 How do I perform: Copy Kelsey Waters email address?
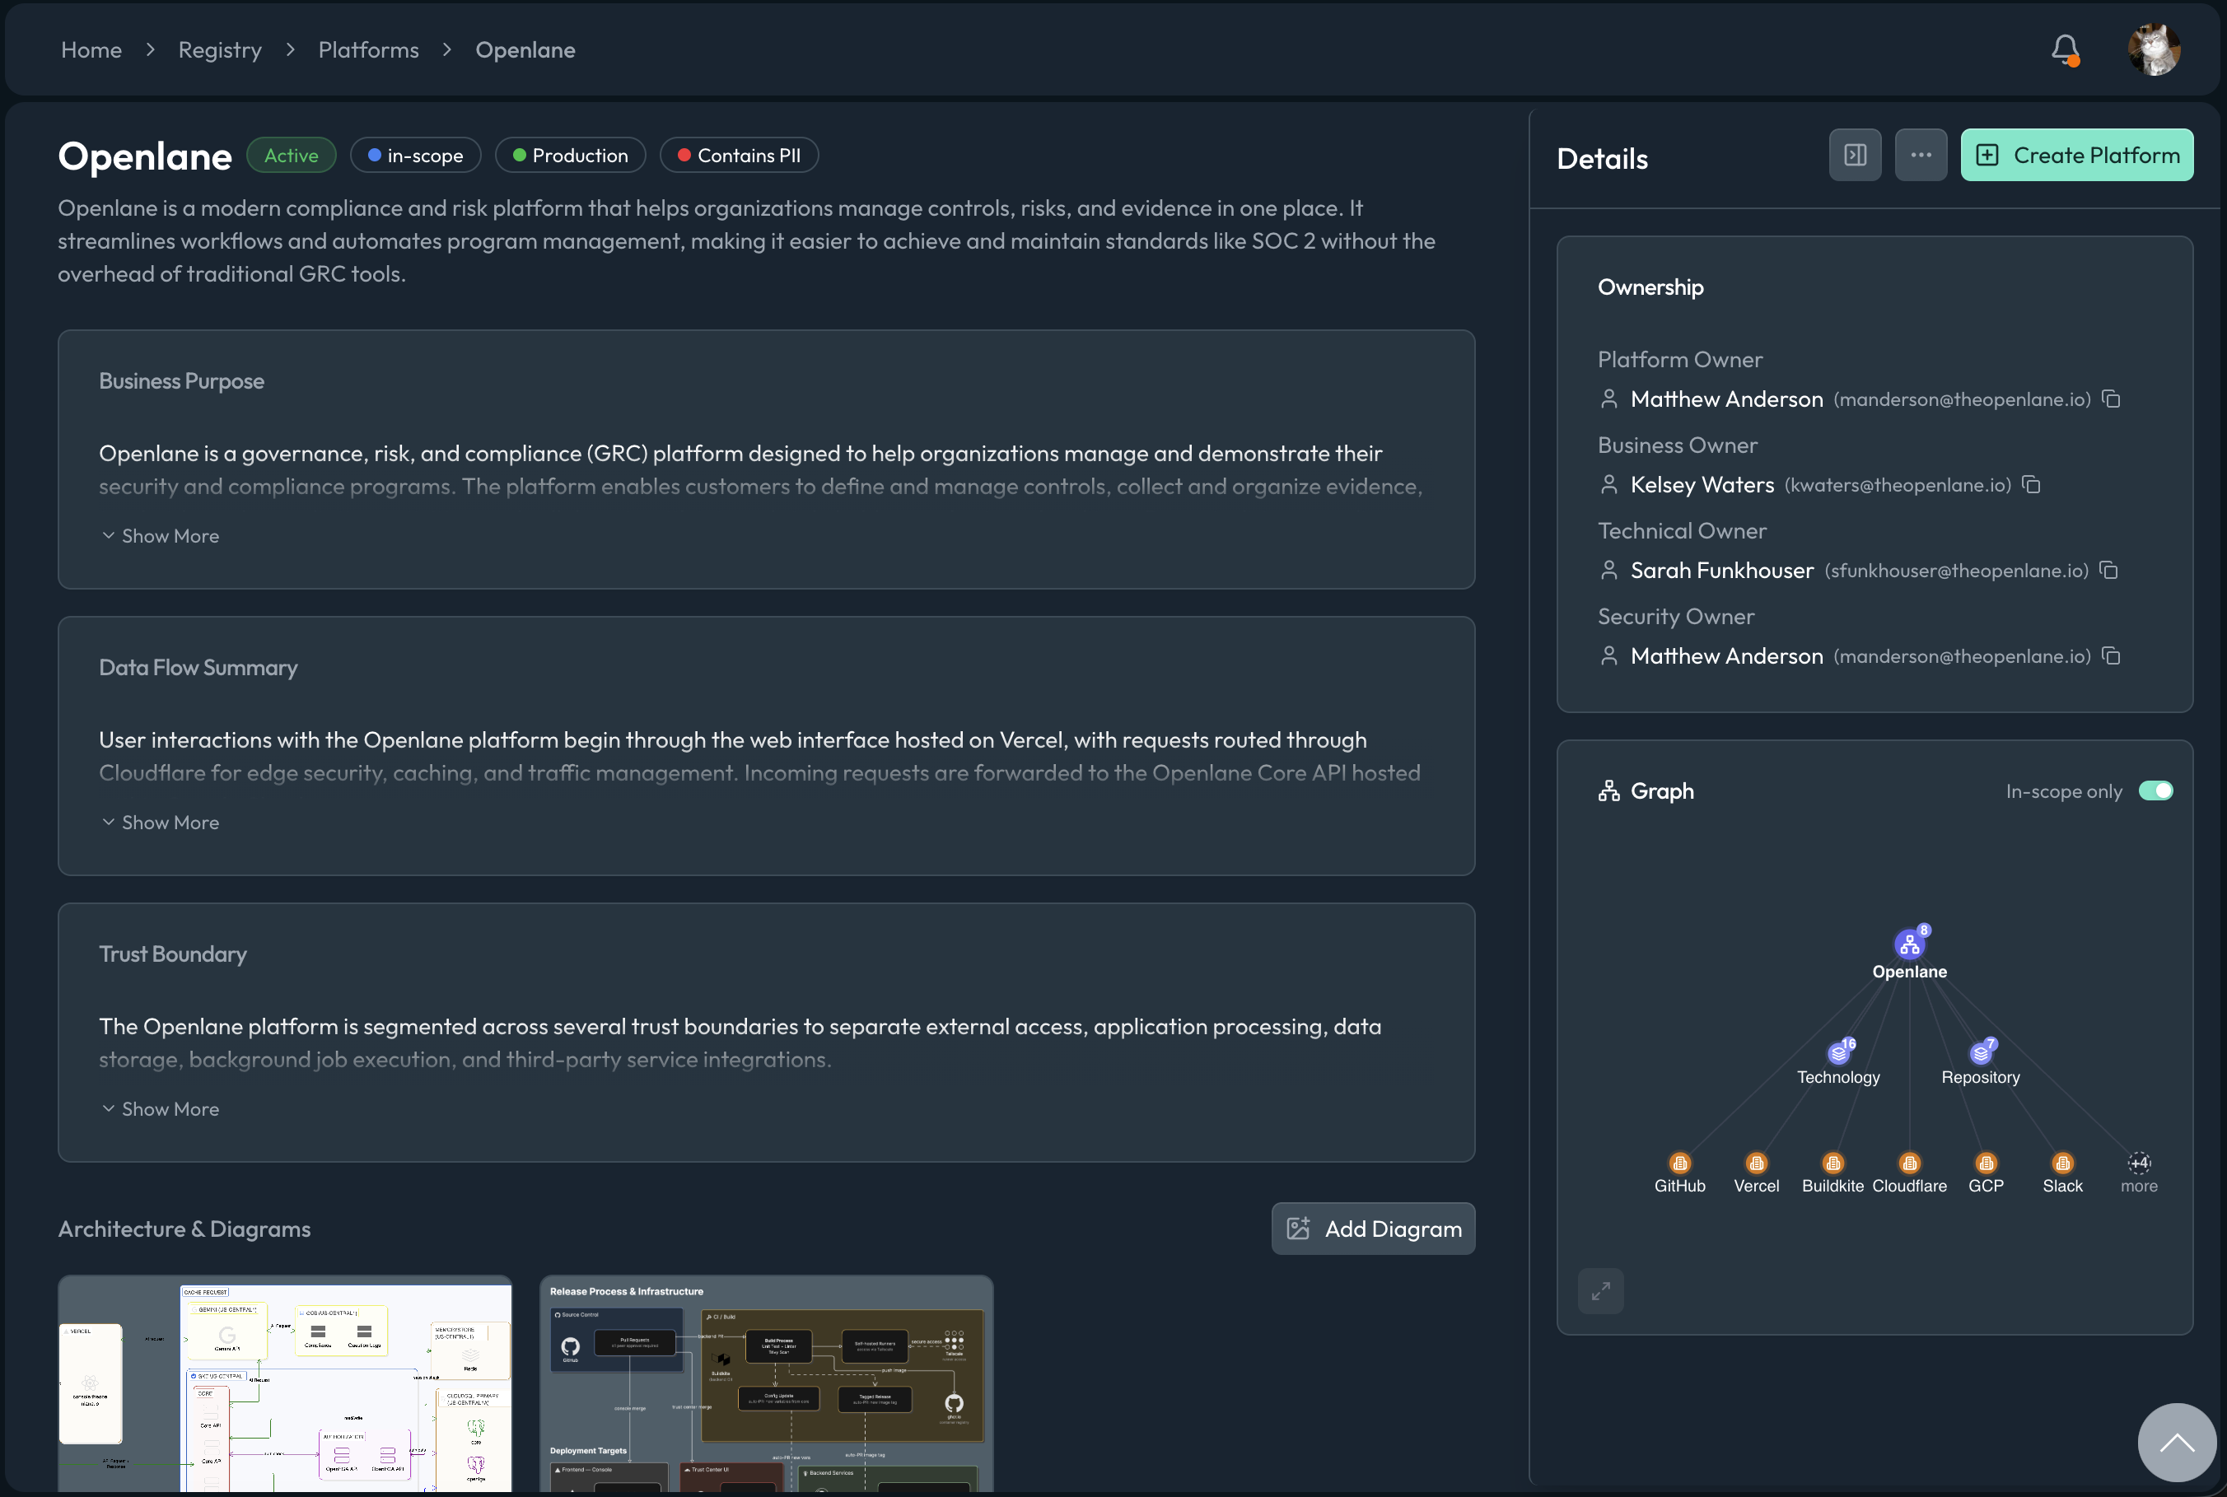pyautogui.click(x=2031, y=485)
